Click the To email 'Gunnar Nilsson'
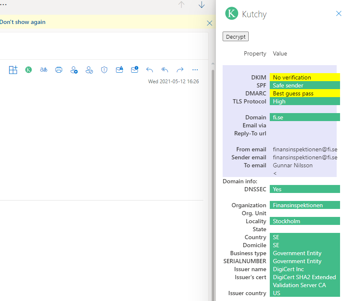Image resolution: width=343 pixels, height=301 pixels. pos(292,165)
